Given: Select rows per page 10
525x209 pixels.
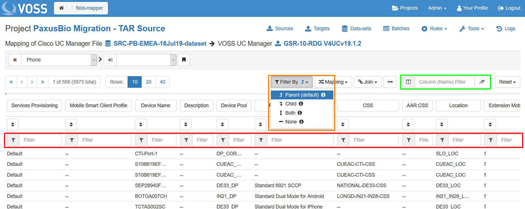Looking at the screenshot, I should [x=135, y=82].
